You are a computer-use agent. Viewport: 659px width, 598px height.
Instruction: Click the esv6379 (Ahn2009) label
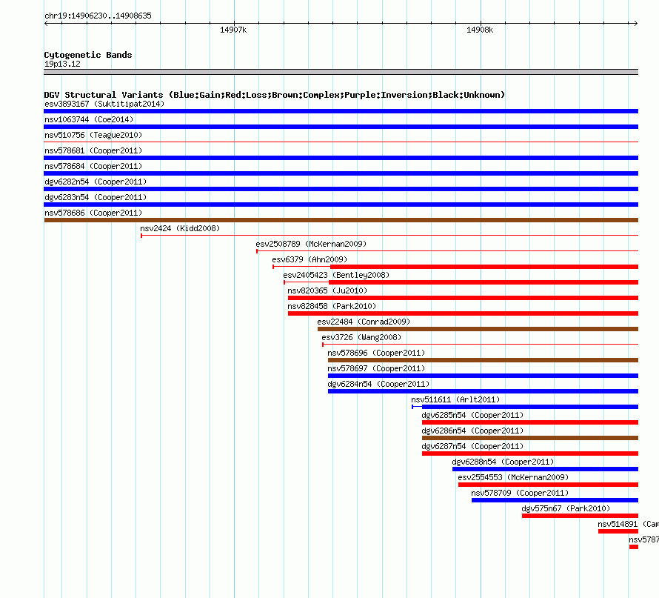(310, 259)
